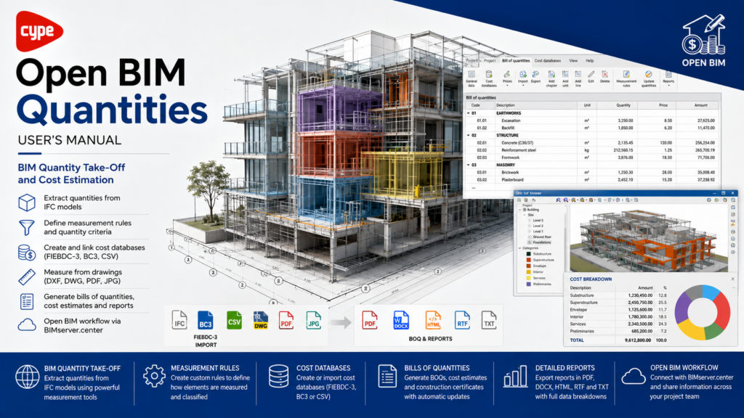Click the RTF report format icon
The image size is (744, 418).
[462, 320]
